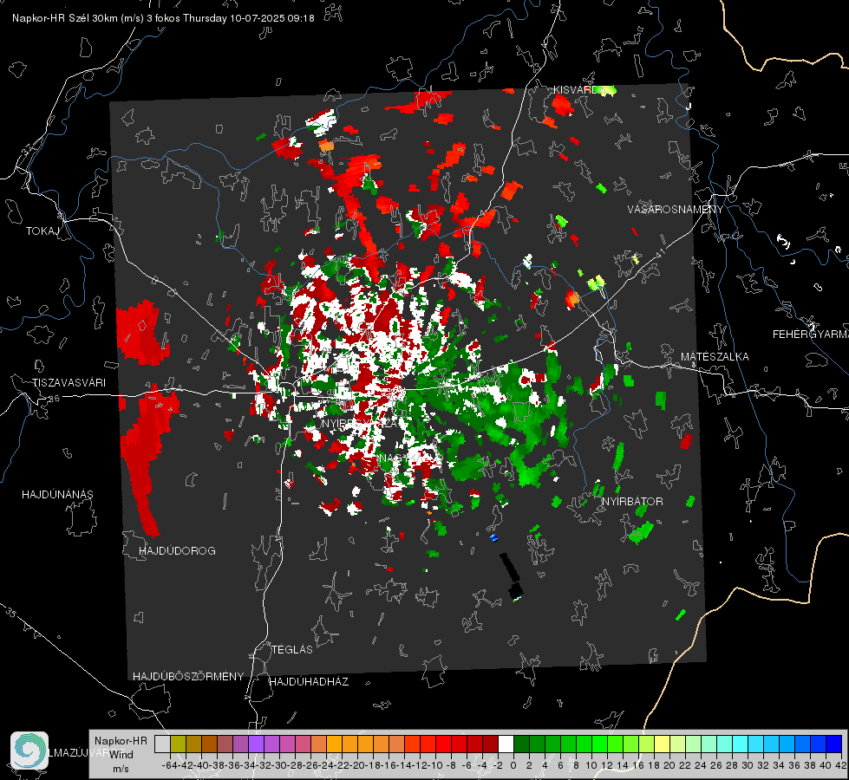Click the small blue echo pixel south of the center
849x780 pixels.
[x=493, y=537]
